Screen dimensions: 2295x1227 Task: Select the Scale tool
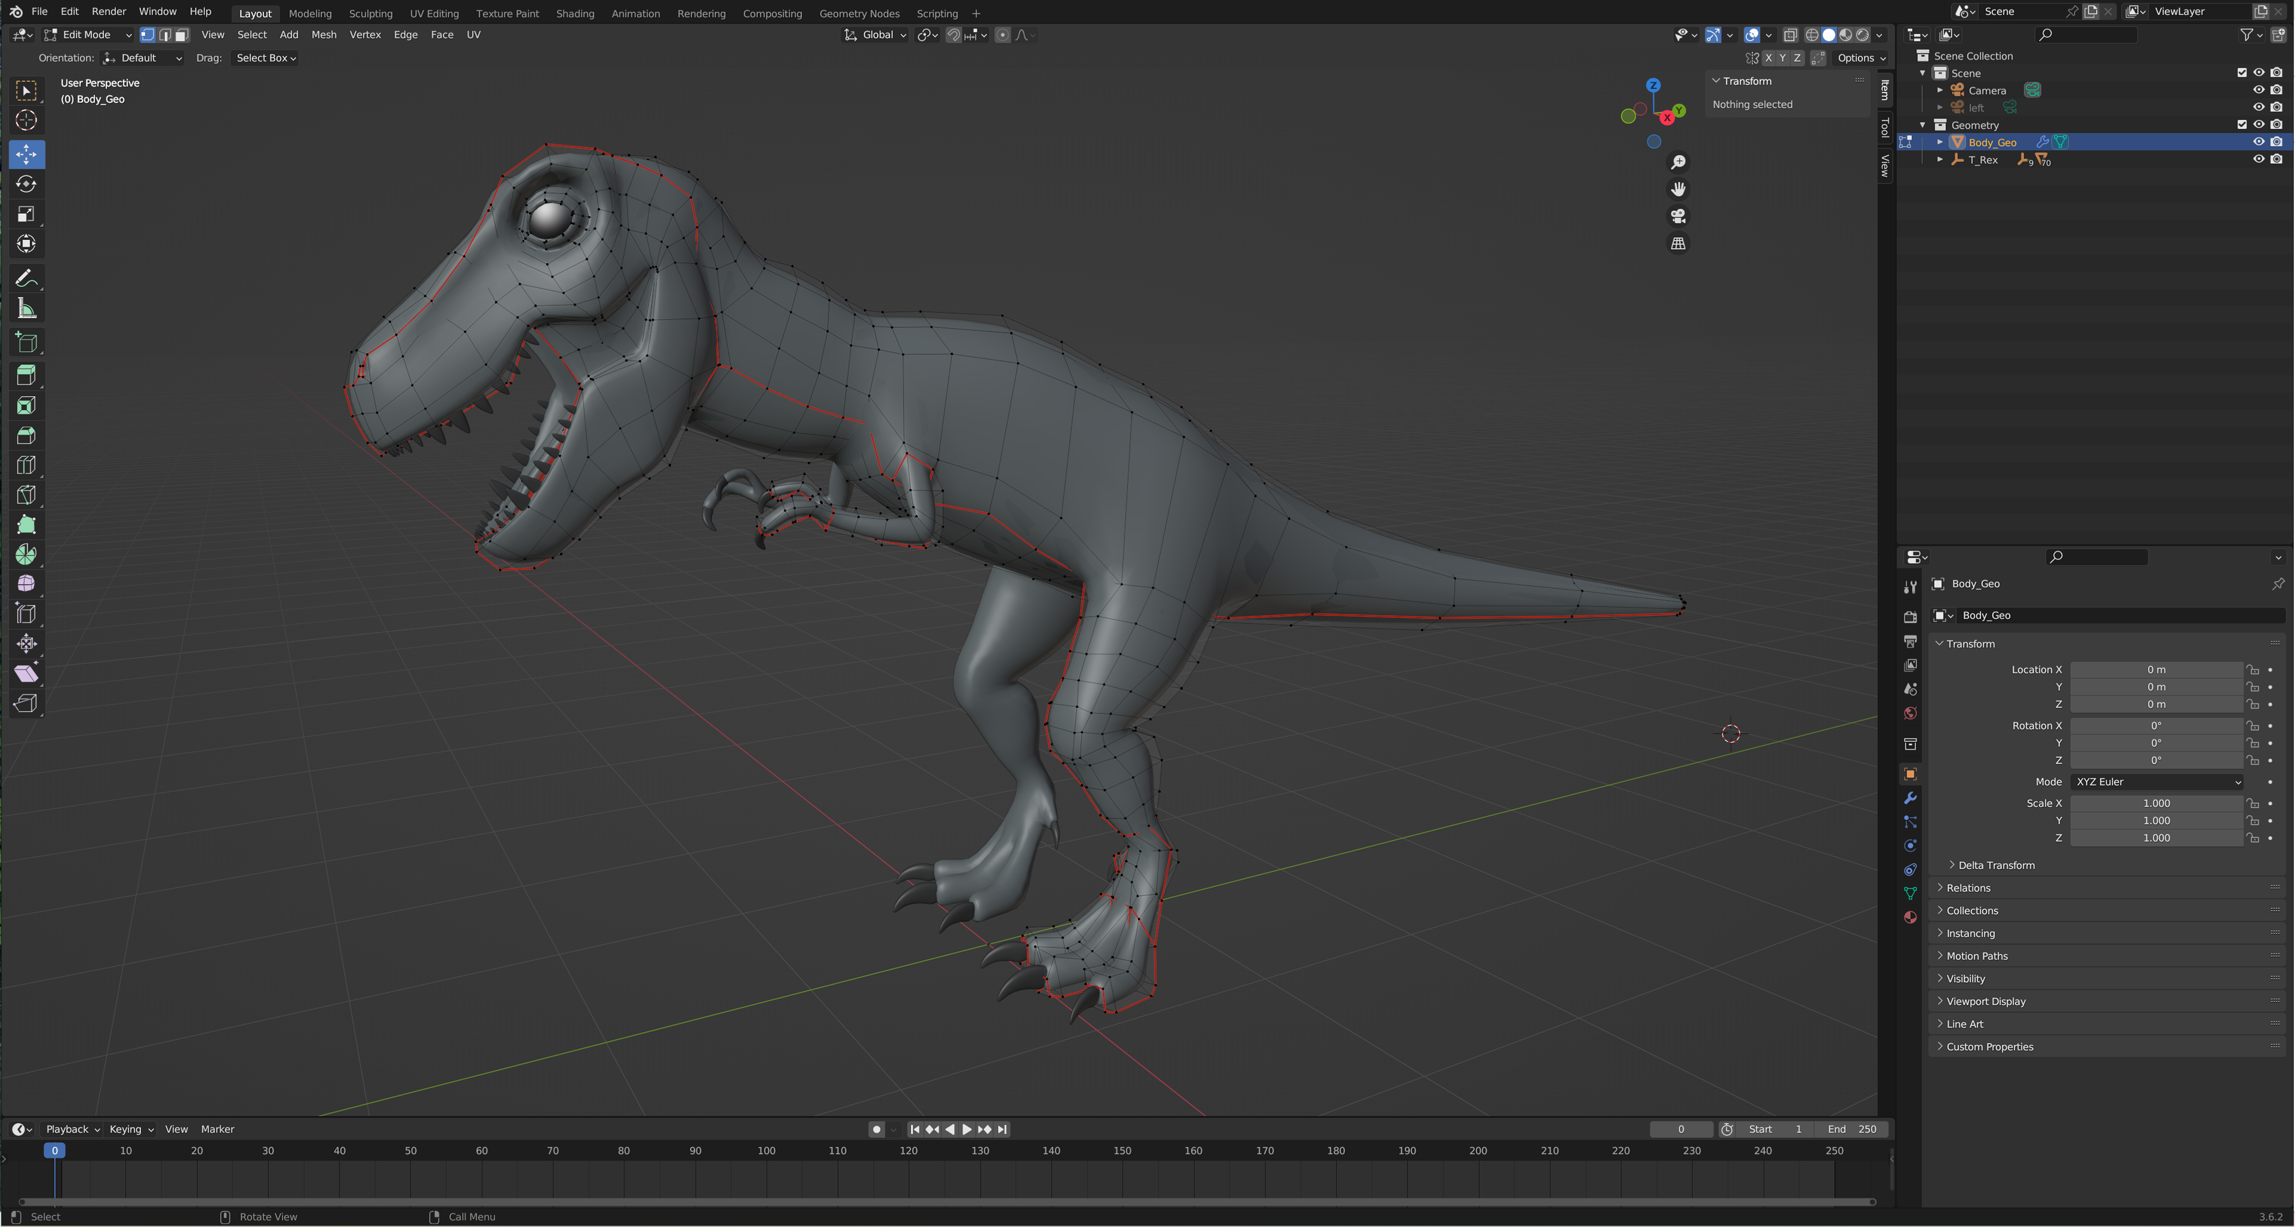coord(26,214)
